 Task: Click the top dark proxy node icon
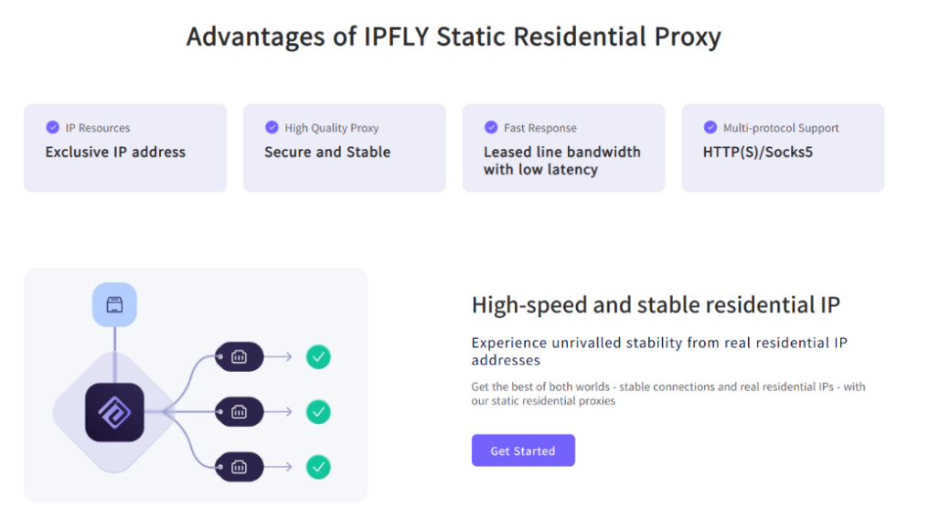239,356
